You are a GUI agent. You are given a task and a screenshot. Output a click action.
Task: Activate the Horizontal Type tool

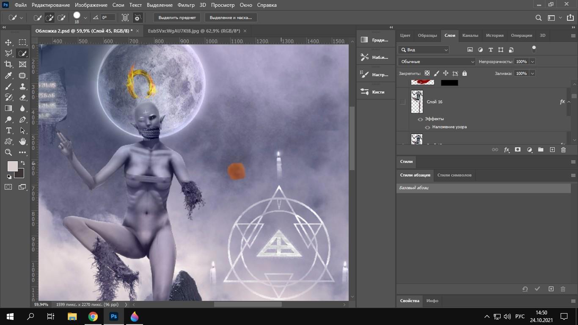click(8, 130)
